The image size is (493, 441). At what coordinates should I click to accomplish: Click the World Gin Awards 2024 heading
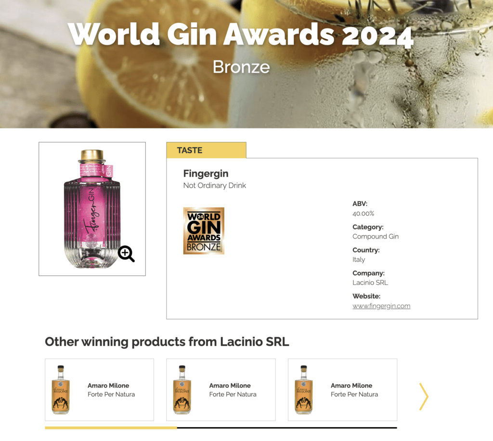[x=241, y=35]
